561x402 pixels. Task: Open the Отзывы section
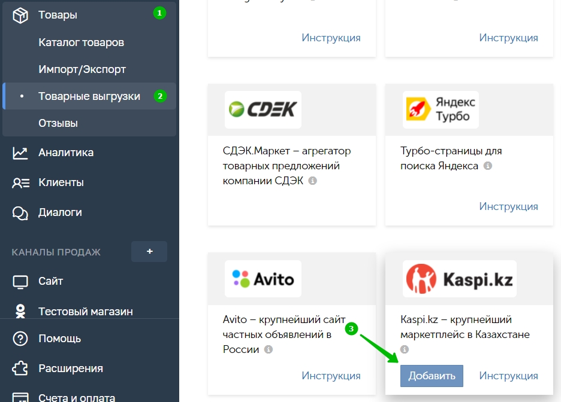coord(58,123)
